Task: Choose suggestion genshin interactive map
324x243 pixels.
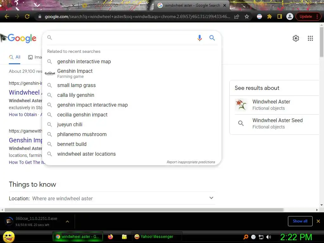Action: (132, 62)
